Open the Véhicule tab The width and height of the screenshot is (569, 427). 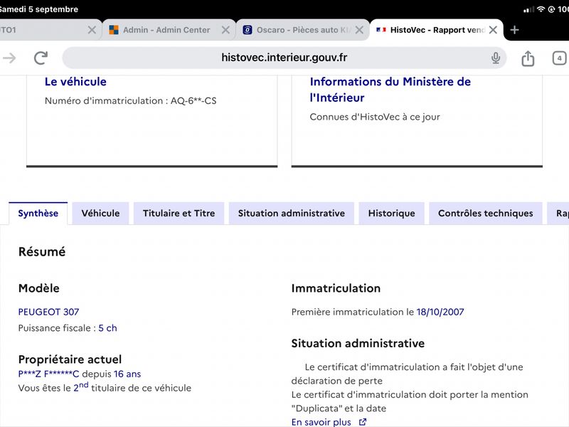[x=100, y=213]
